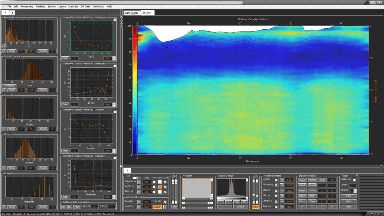The width and height of the screenshot is (384, 216).
Task: Click the Samples value input field
Action: pos(147,202)
